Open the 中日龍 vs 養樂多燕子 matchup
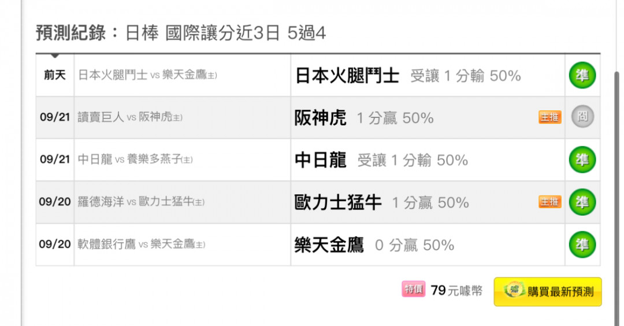This screenshot has height=326, width=624. pos(135,160)
